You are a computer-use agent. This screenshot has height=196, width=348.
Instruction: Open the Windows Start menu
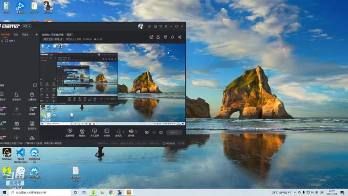pos(4,192)
